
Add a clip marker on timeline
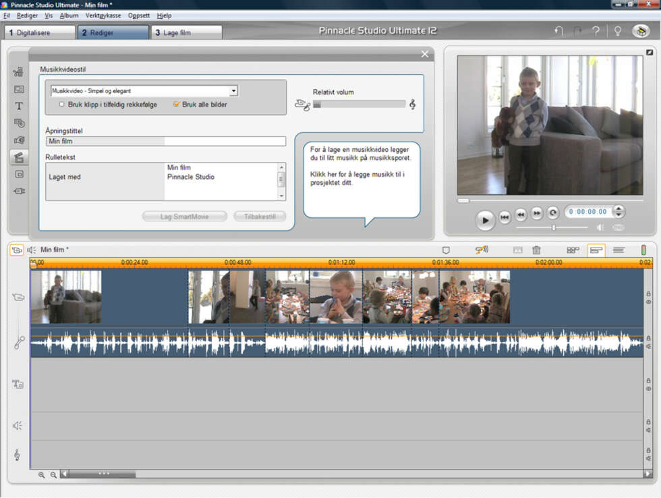[446, 250]
